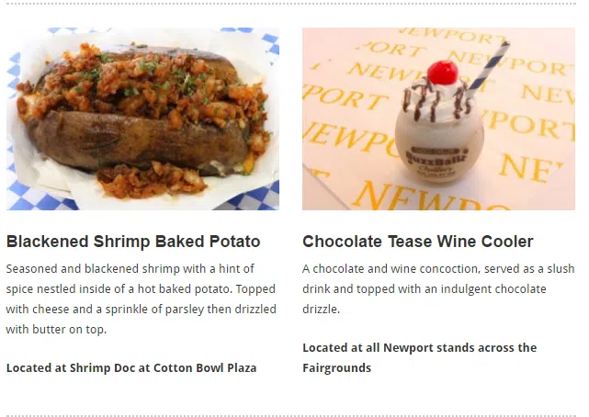The width and height of the screenshot is (589, 417).
Task: Open the Chocolate Tease Wine Cooler photo
Action: (x=438, y=118)
